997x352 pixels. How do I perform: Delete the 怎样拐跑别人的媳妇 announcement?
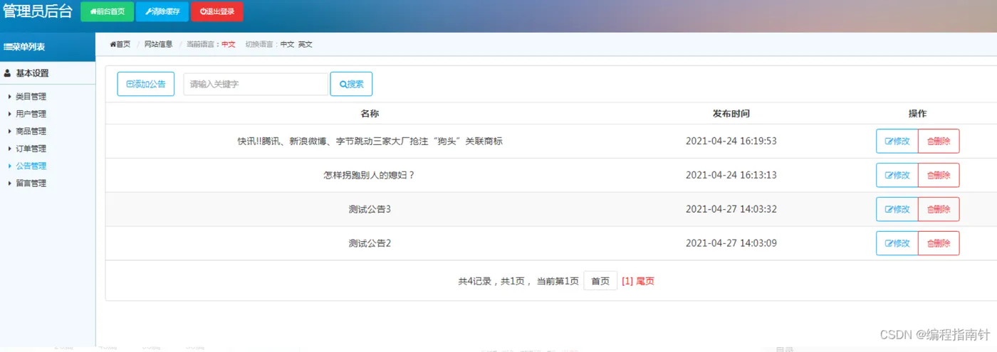pos(939,175)
